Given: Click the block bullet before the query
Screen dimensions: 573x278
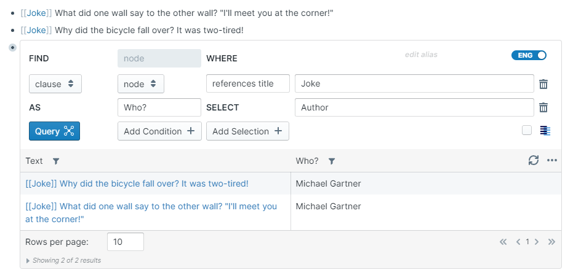Looking at the screenshot, I should pyautogui.click(x=12, y=47).
